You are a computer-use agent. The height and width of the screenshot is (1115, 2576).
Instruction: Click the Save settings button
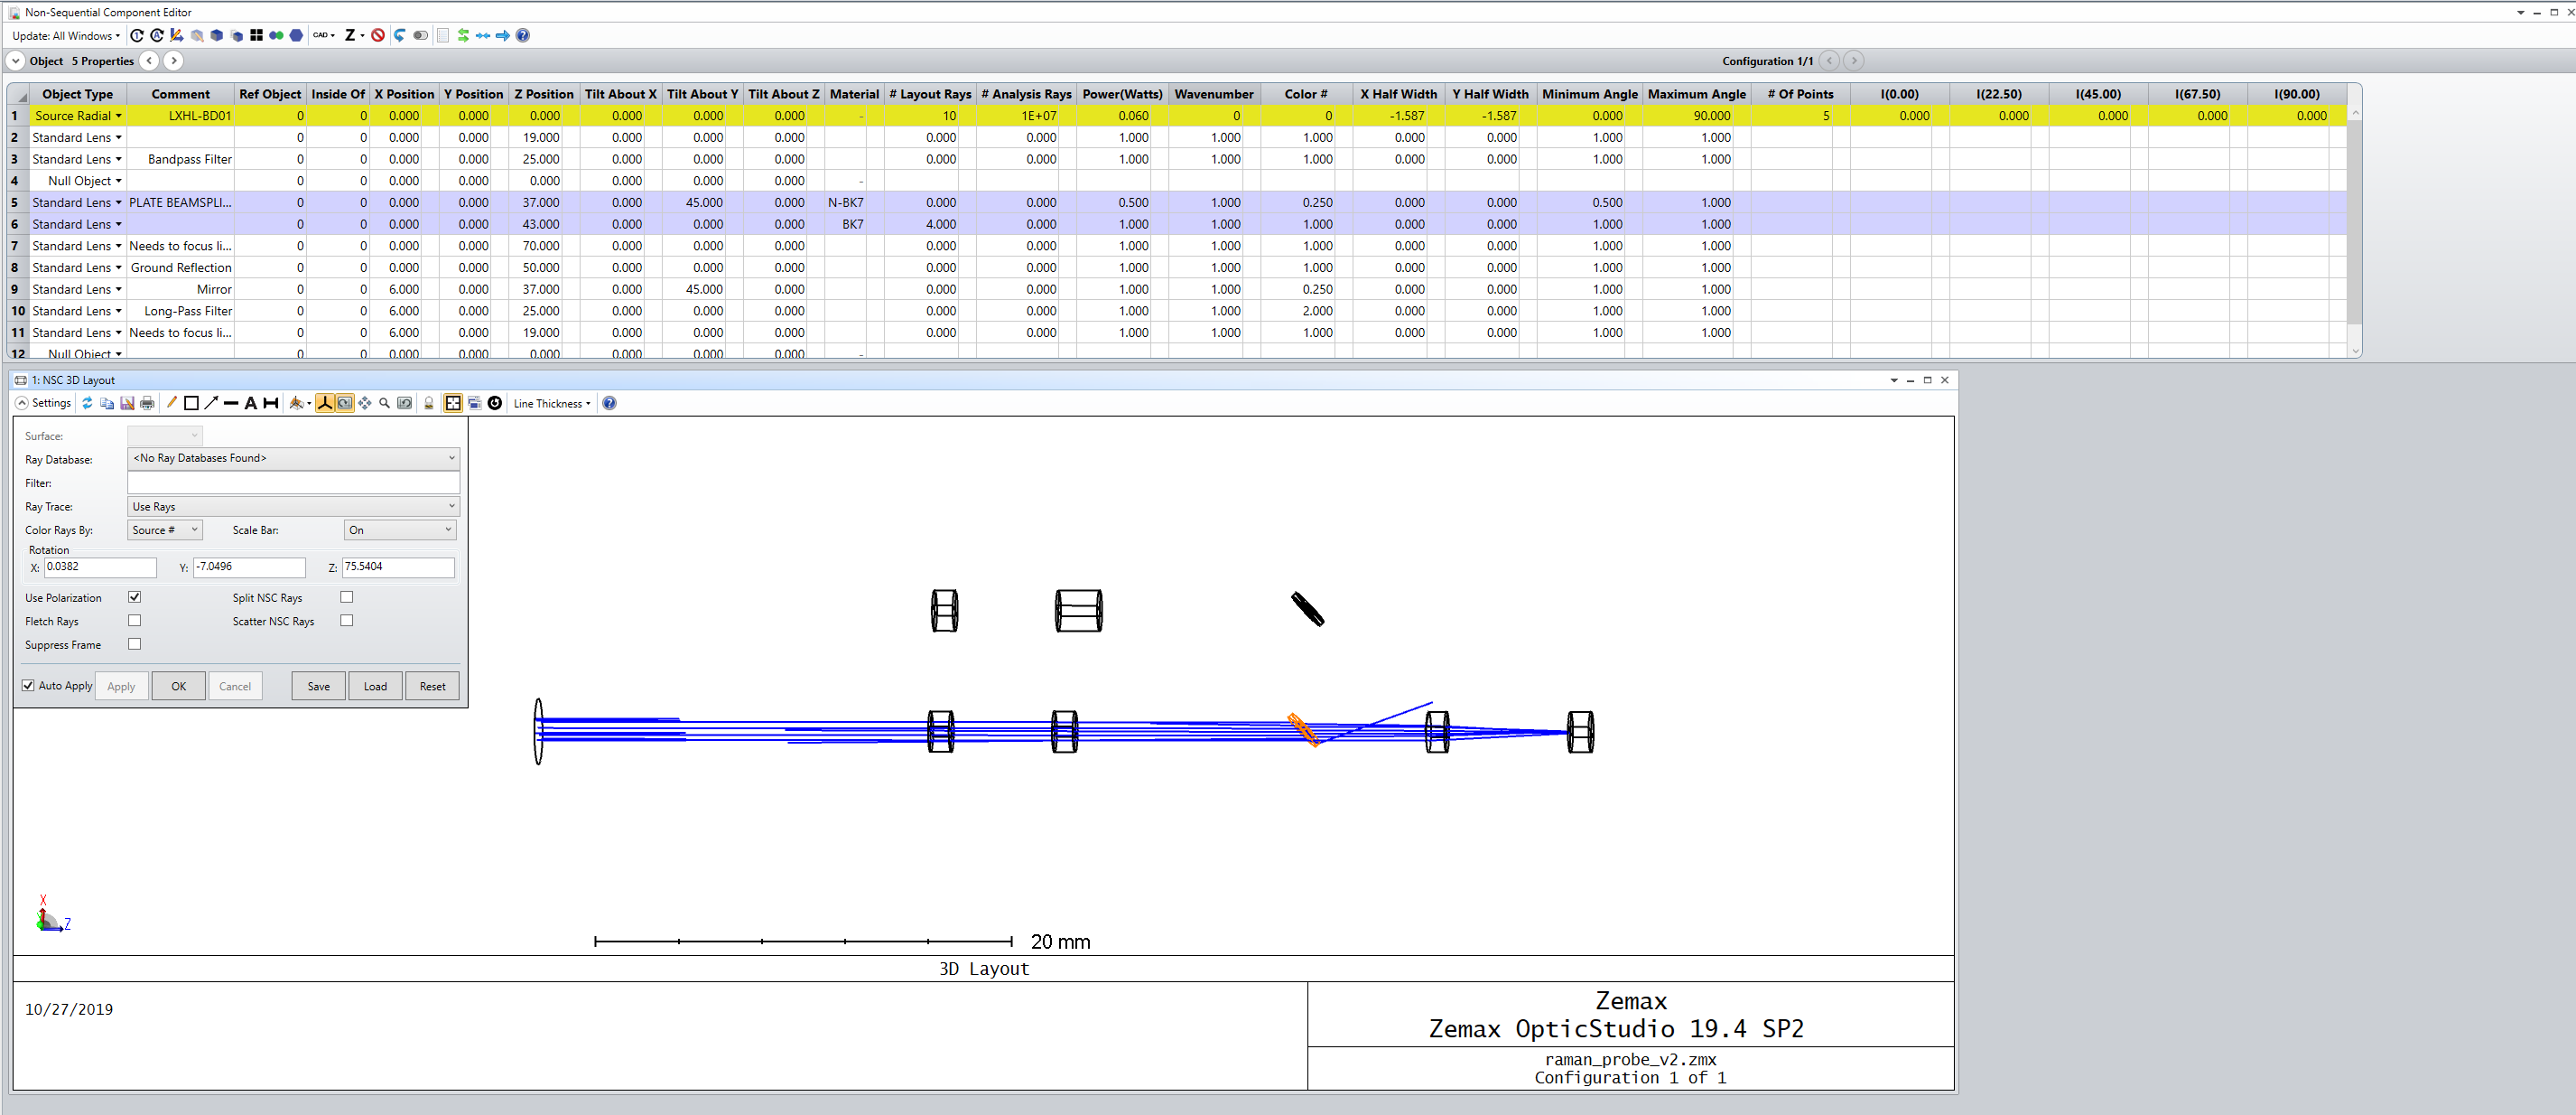coord(319,687)
